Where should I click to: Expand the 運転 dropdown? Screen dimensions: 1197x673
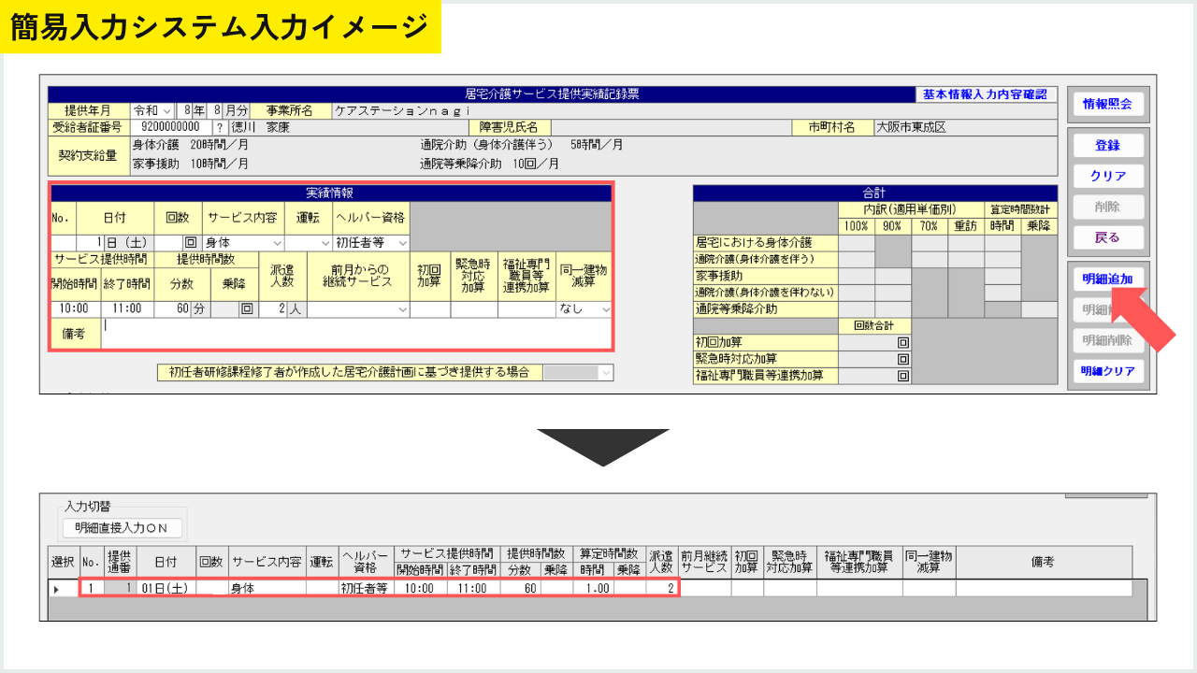coord(309,243)
